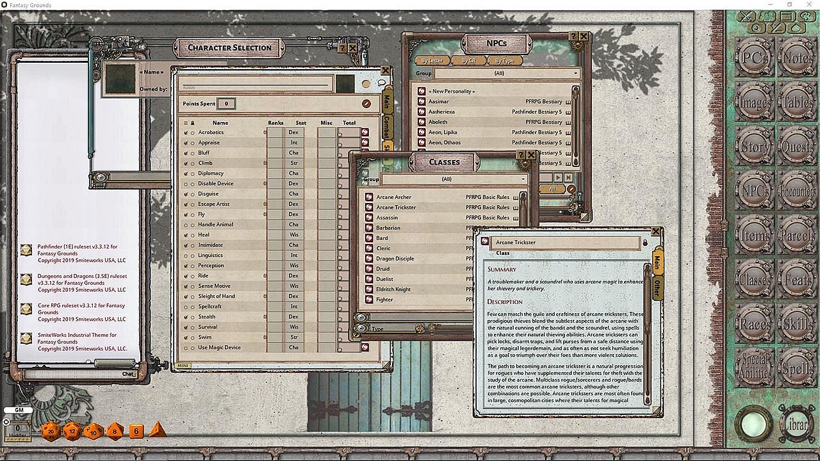
Task: Click the pencil edit icon in NPCs window
Action: [571, 189]
